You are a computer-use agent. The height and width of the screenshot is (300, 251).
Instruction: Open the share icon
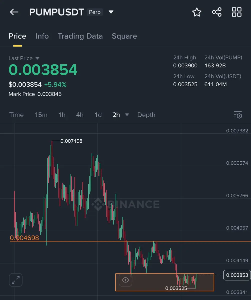coord(217,12)
